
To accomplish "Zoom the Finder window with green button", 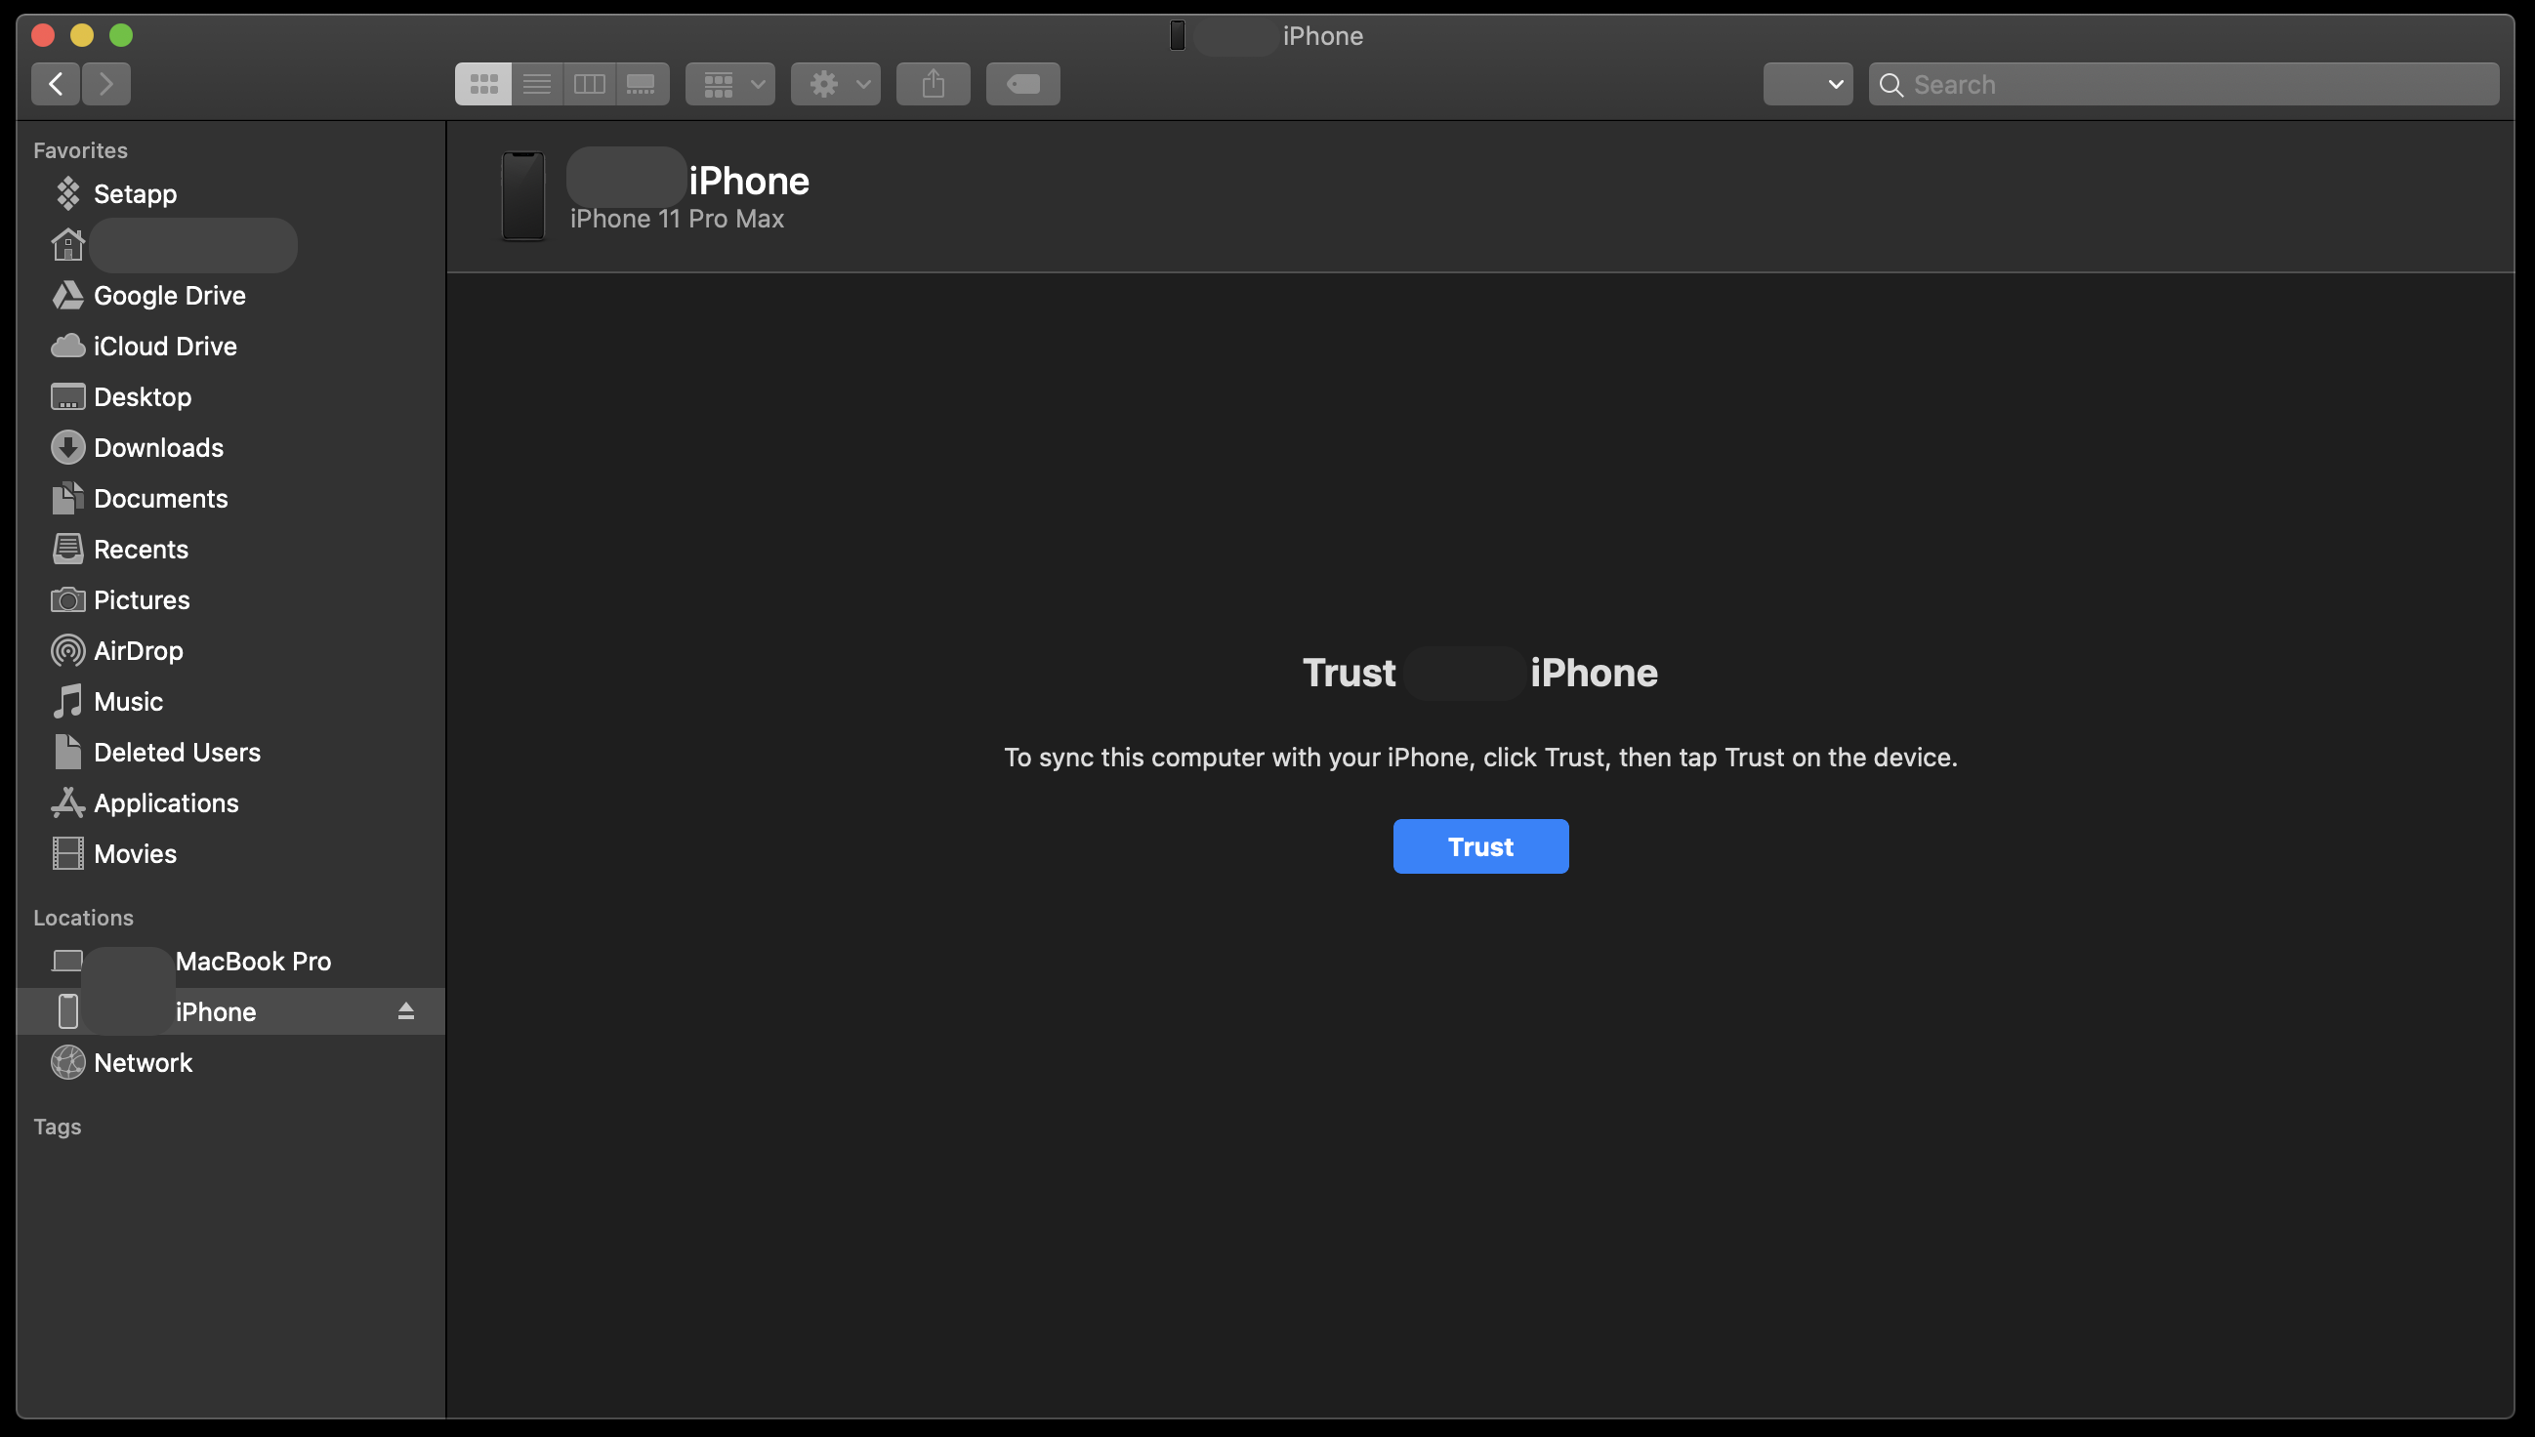I will click(x=120, y=35).
